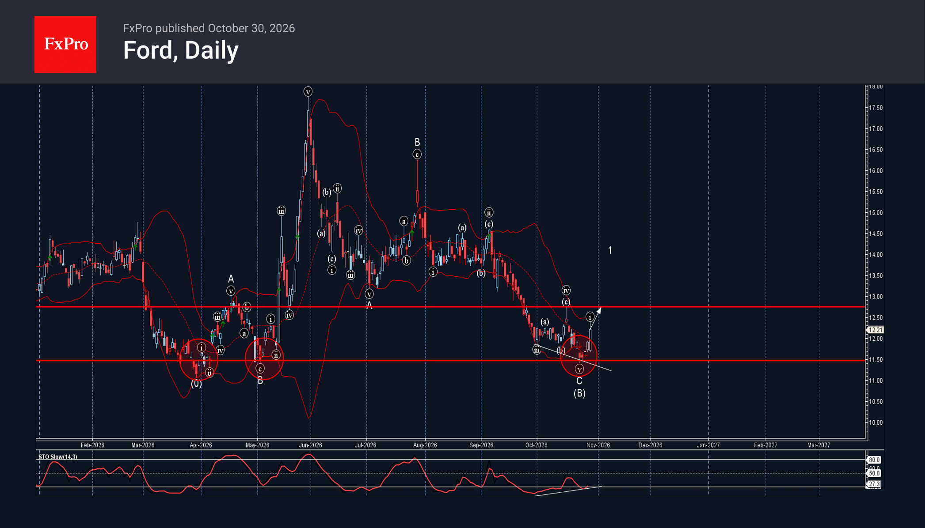Click the 17.50 price axis label

[876, 108]
